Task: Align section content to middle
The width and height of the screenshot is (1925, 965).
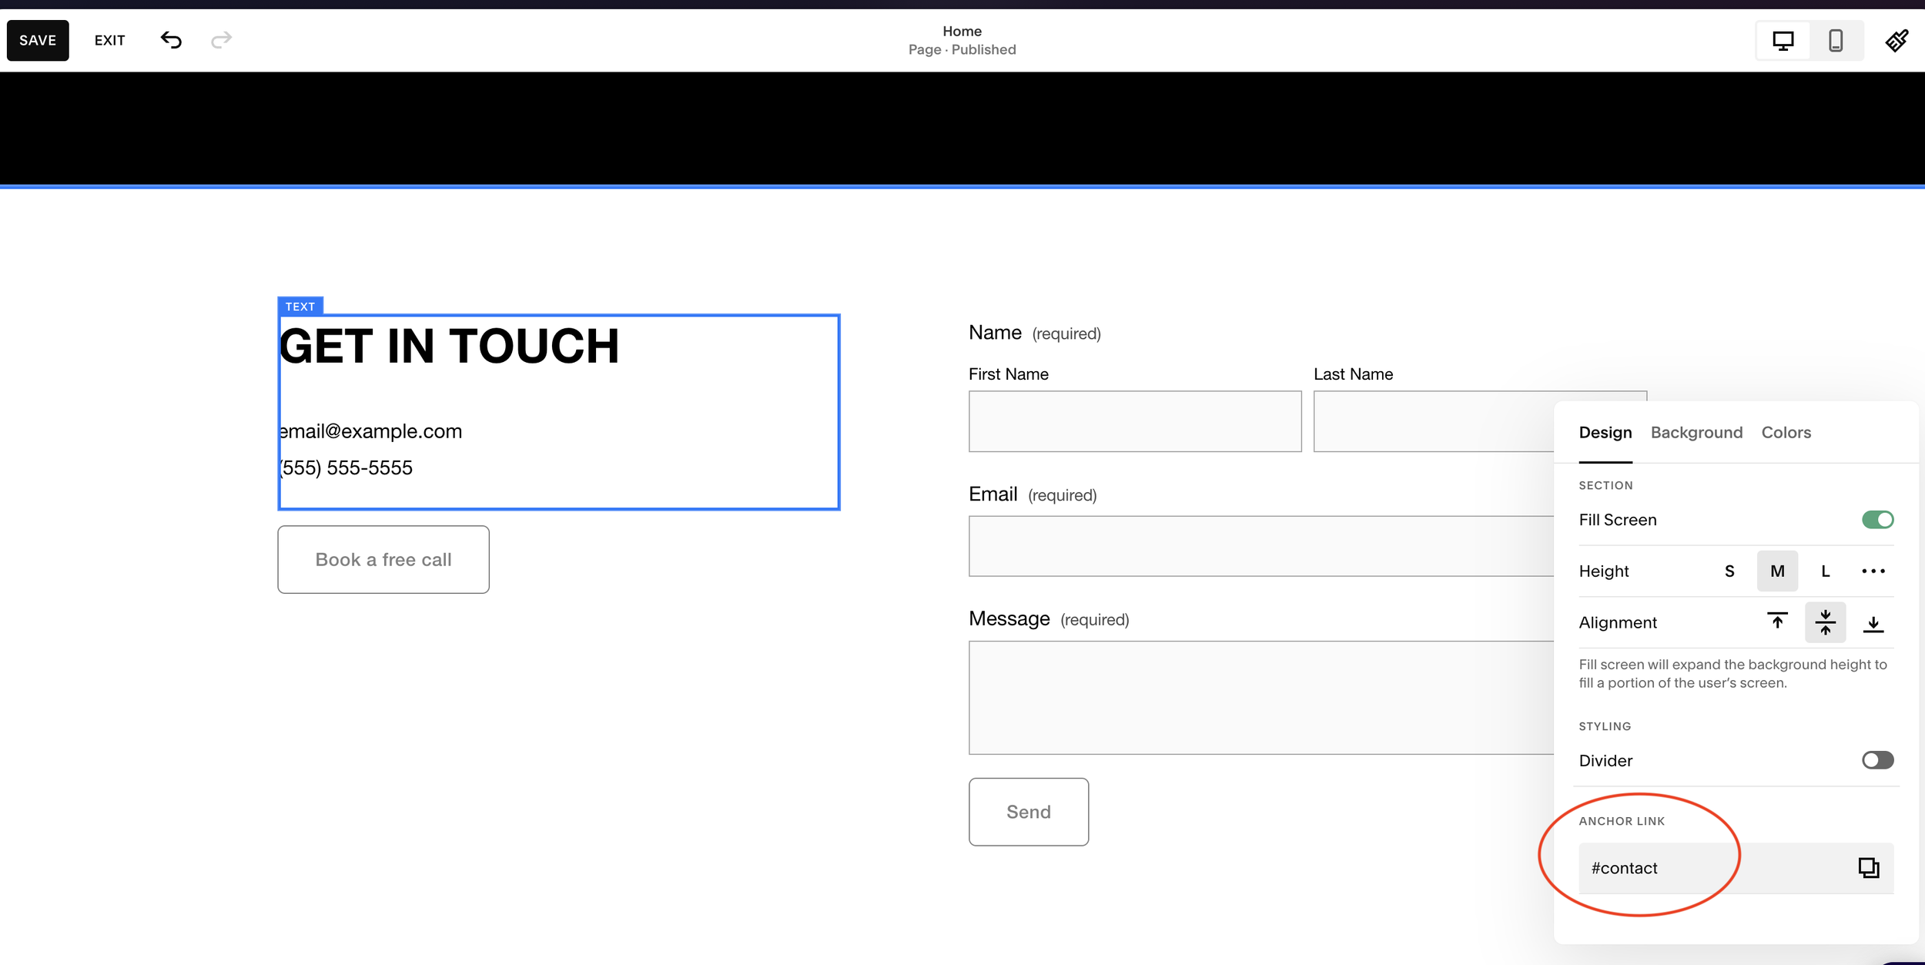Action: coord(1825,622)
